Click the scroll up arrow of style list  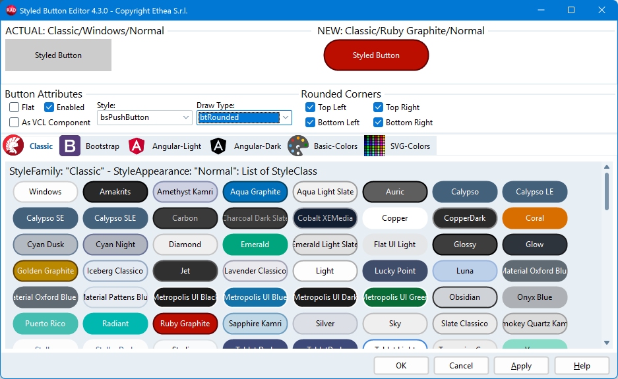(x=607, y=167)
